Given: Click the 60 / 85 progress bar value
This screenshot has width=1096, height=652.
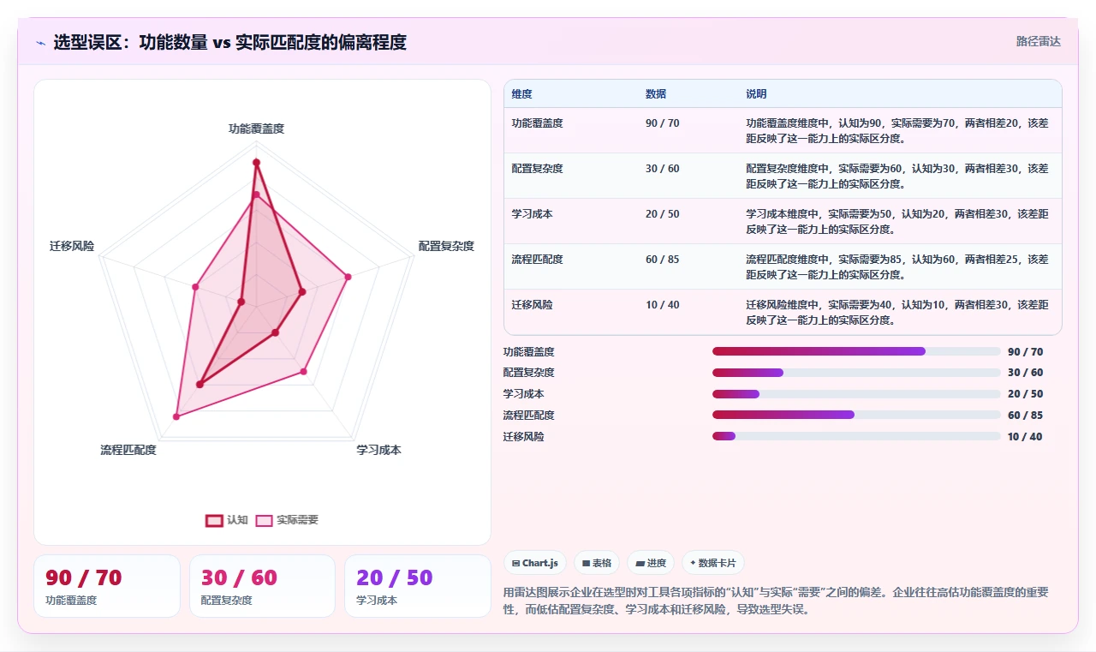Looking at the screenshot, I should click(x=1026, y=416).
